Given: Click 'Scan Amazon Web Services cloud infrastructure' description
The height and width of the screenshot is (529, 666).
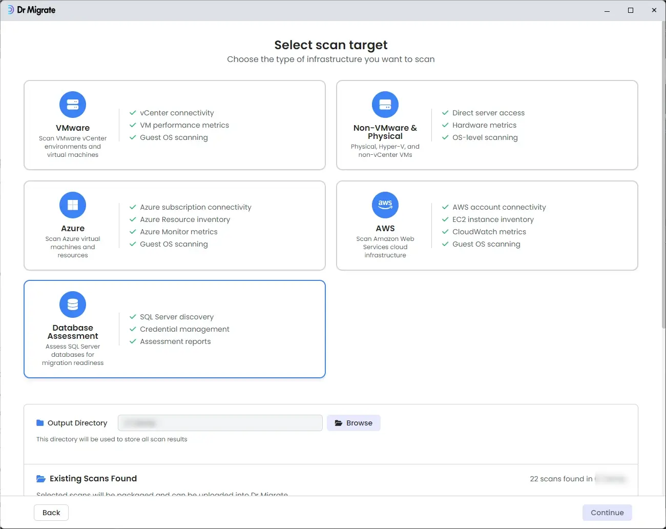Looking at the screenshot, I should point(385,247).
